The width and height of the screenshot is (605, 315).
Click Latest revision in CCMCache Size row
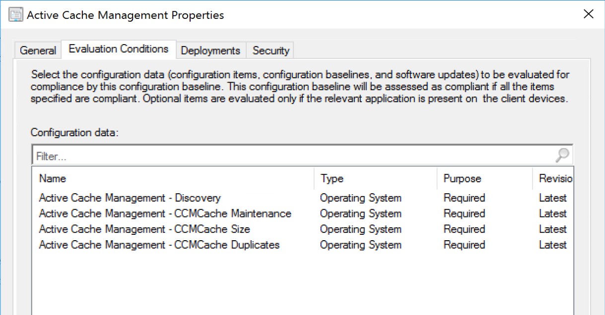552,229
